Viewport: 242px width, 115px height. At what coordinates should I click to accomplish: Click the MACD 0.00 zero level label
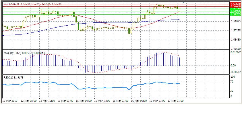[x=233, y=66]
